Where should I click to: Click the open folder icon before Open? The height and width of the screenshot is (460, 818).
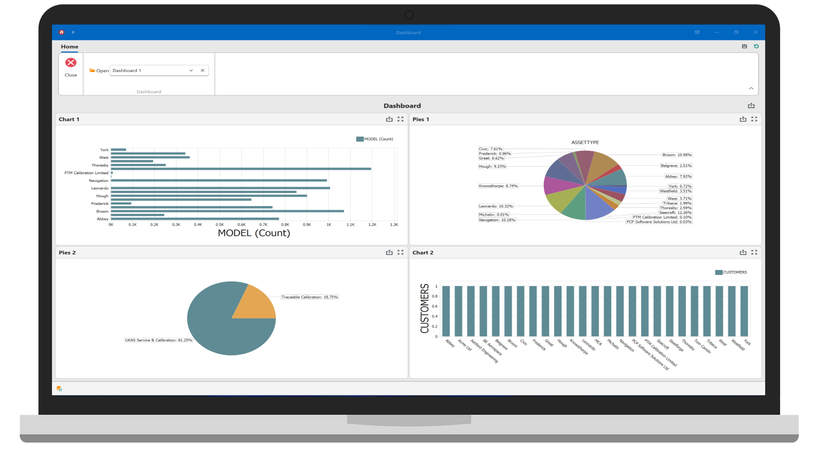92,70
